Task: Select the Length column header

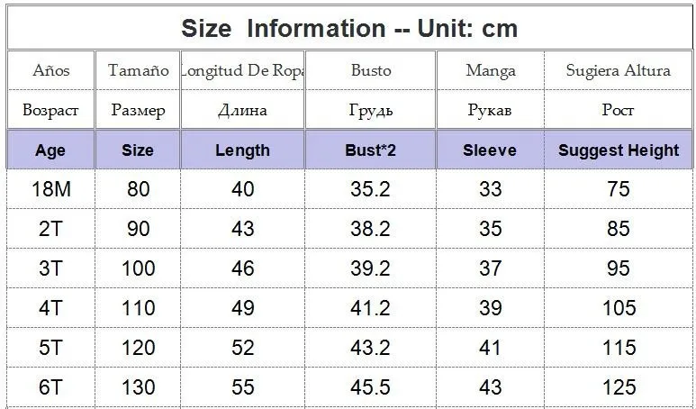Action: click(x=242, y=150)
